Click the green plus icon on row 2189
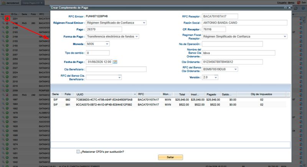Viewport: 307px width, 167px height. (7, 28)
